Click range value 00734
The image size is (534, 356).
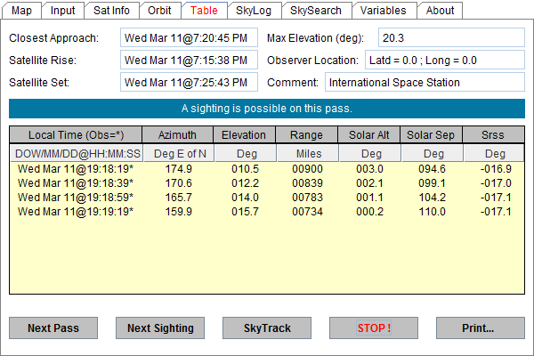pos(308,212)
